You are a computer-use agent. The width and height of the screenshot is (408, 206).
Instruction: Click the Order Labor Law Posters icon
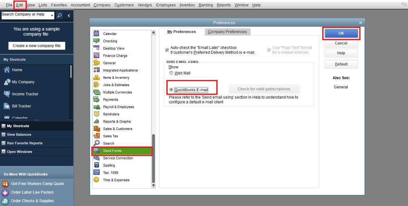(x=5, y=192)
